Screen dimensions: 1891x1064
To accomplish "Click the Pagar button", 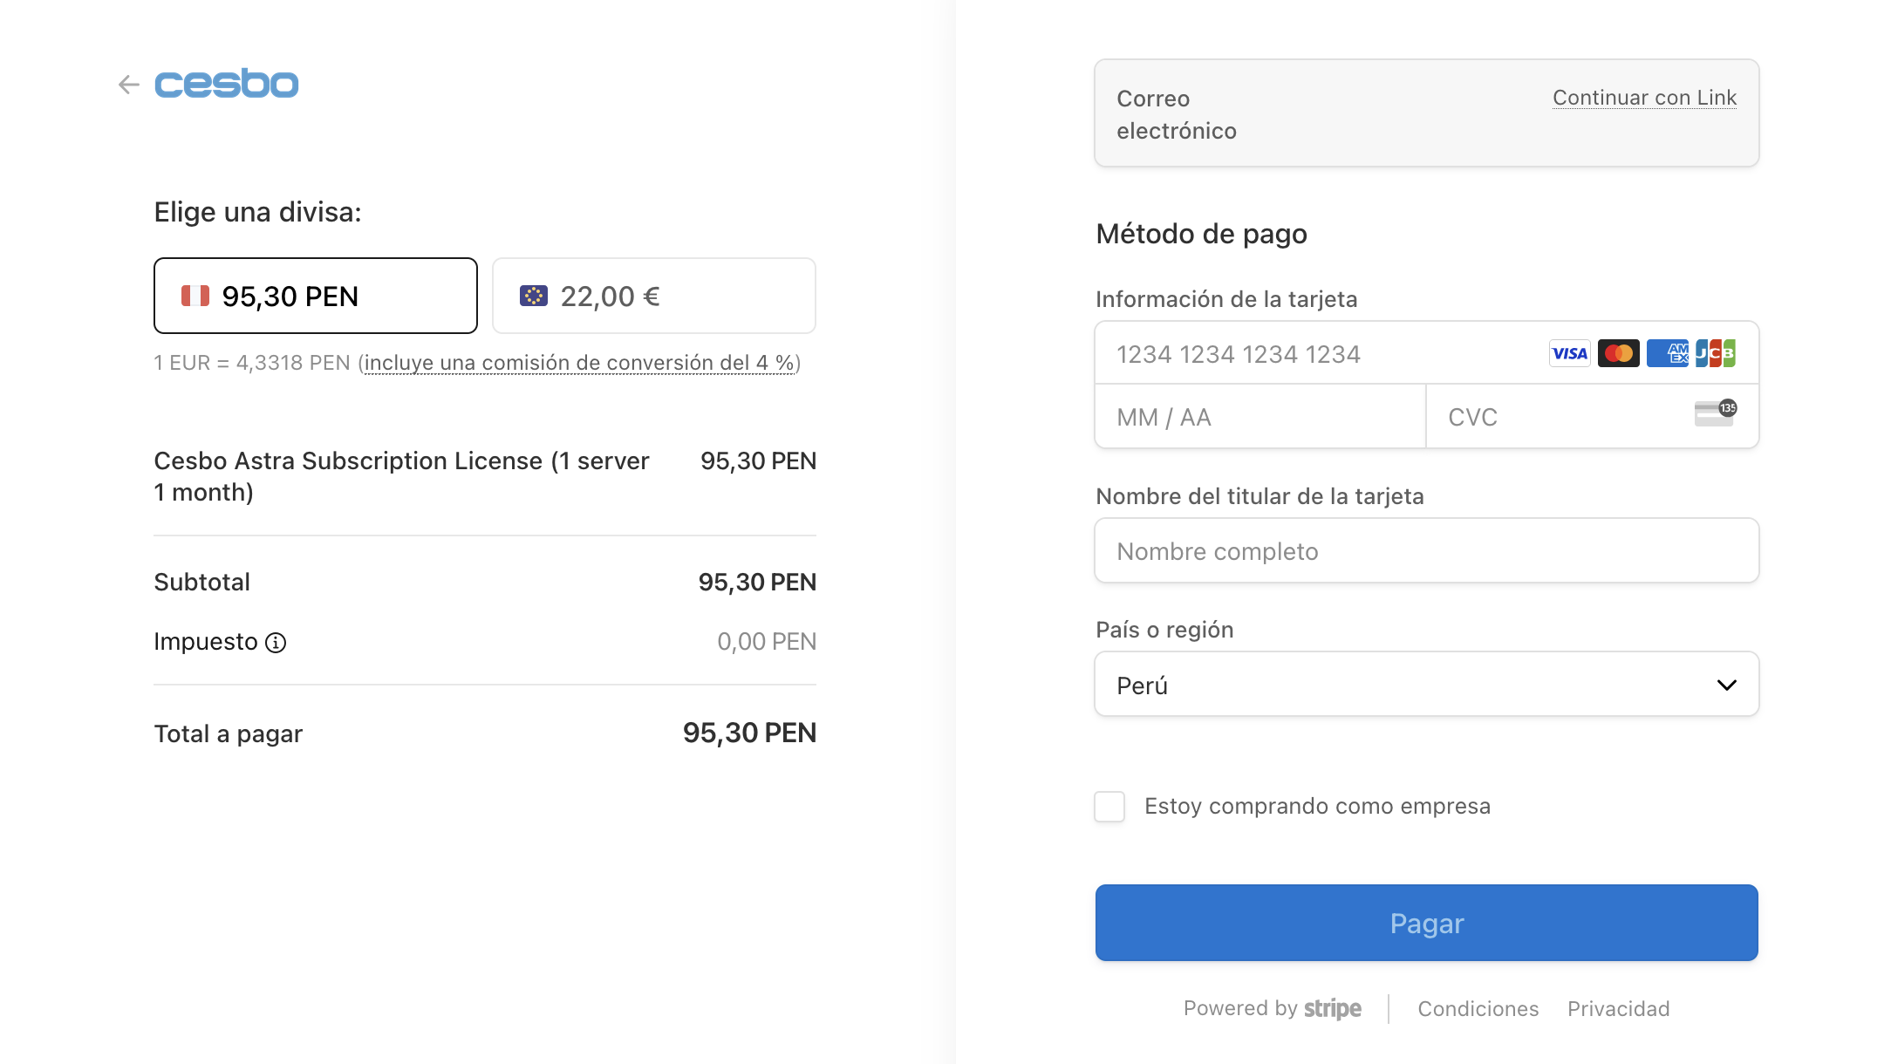I will point(1426,923).
